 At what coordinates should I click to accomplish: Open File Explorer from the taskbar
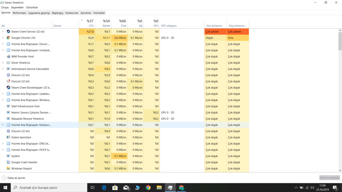click(159, 187)
